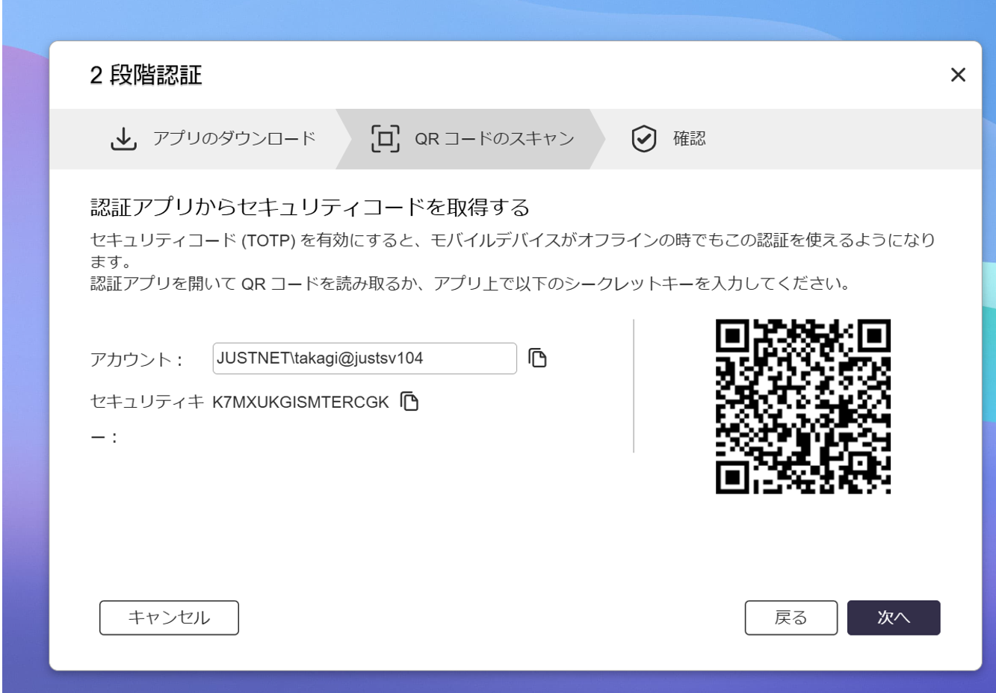Viewport: 996px width, 693px height.
Task: Focus the アカウント input field
Action: pyautogui.click(x=365, y=358)
